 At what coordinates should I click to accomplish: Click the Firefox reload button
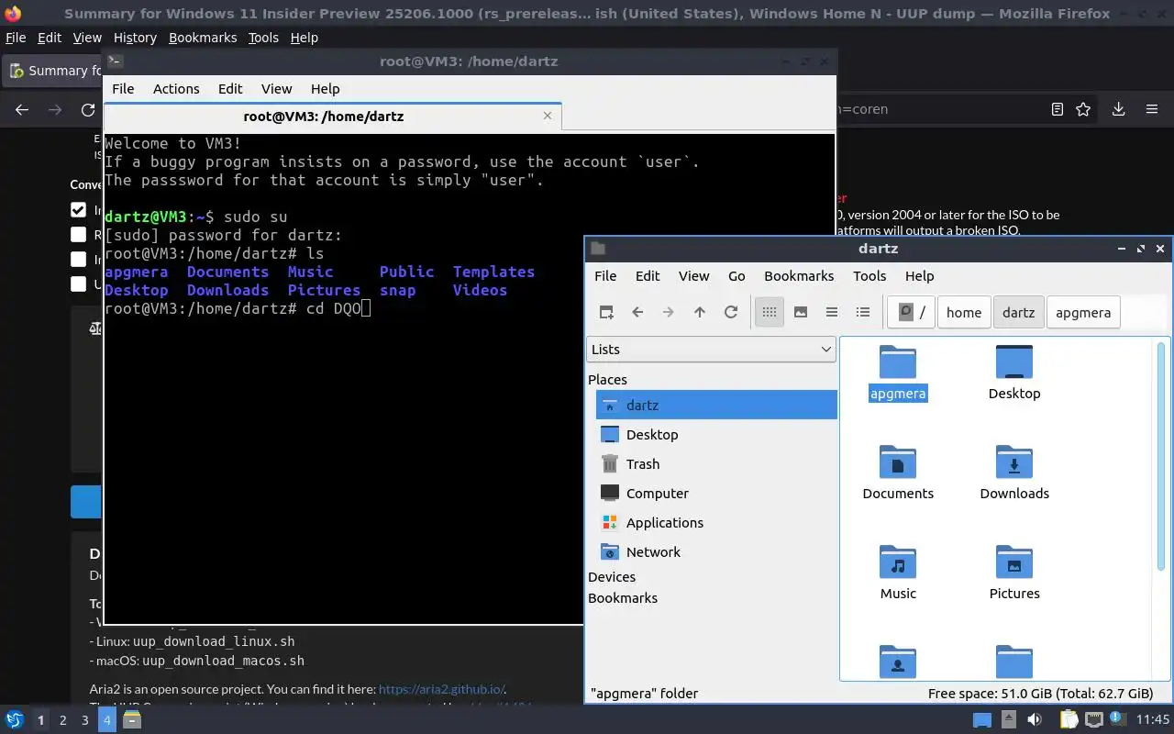pyautogui.click(x=88, y=109)
